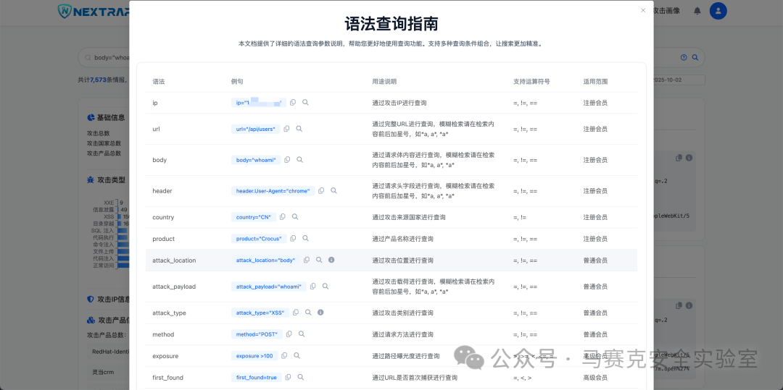Click the attack_location syntax name cell
The width and height of the screenshot is (783, 390).
[x=174, y=260]
